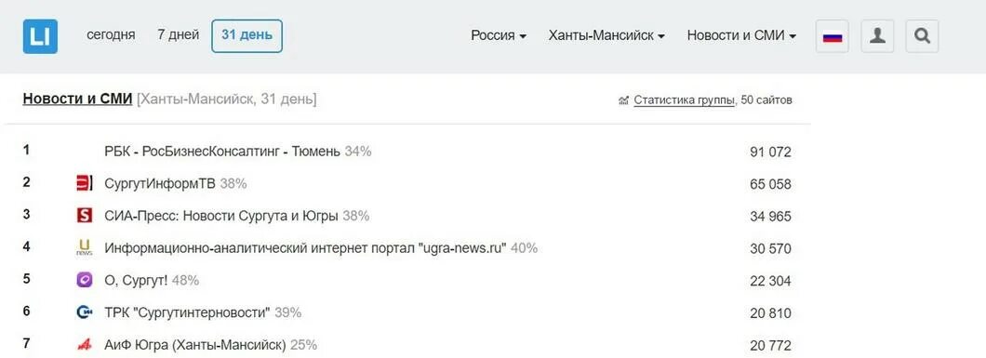This screenshot has height=358, width=986.
Task: Click the red S СИА-Пресс favicon
Action: coord(85,216)
